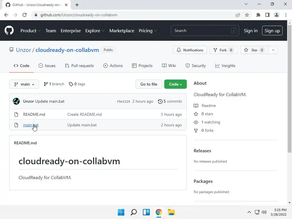Screen dimensions: 292x219
Task: Select the Code tab
Action: click(x=21, y=66)
